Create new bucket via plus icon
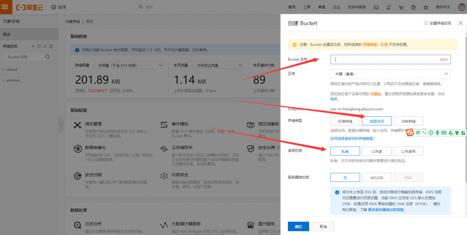The width and height of the screenshot is (467, 235). pos(33,46)
